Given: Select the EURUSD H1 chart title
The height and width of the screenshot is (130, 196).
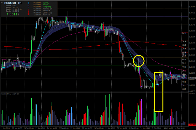Looking at the screenshot, I should point(13,3).
